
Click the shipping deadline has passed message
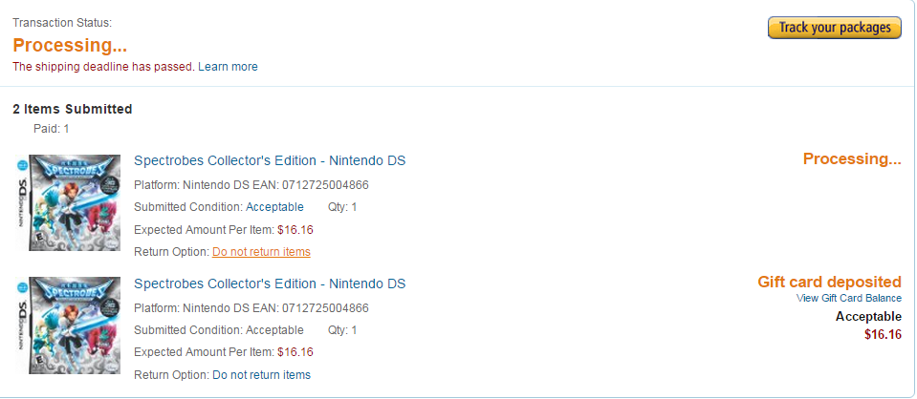click(103, 67)
